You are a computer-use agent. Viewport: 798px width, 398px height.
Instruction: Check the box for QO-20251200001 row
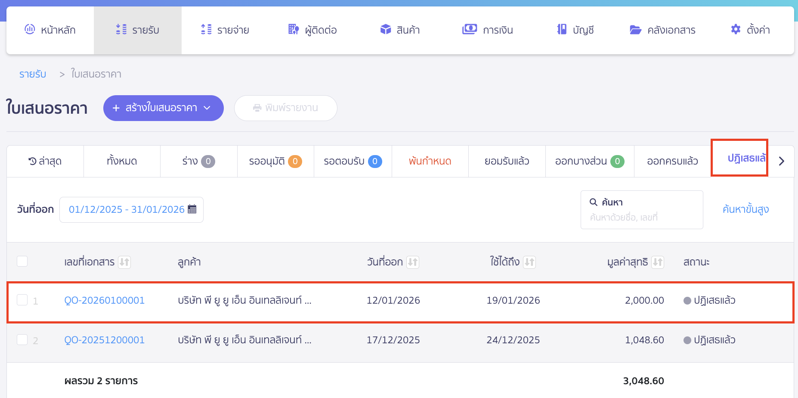tap(22, 340)
